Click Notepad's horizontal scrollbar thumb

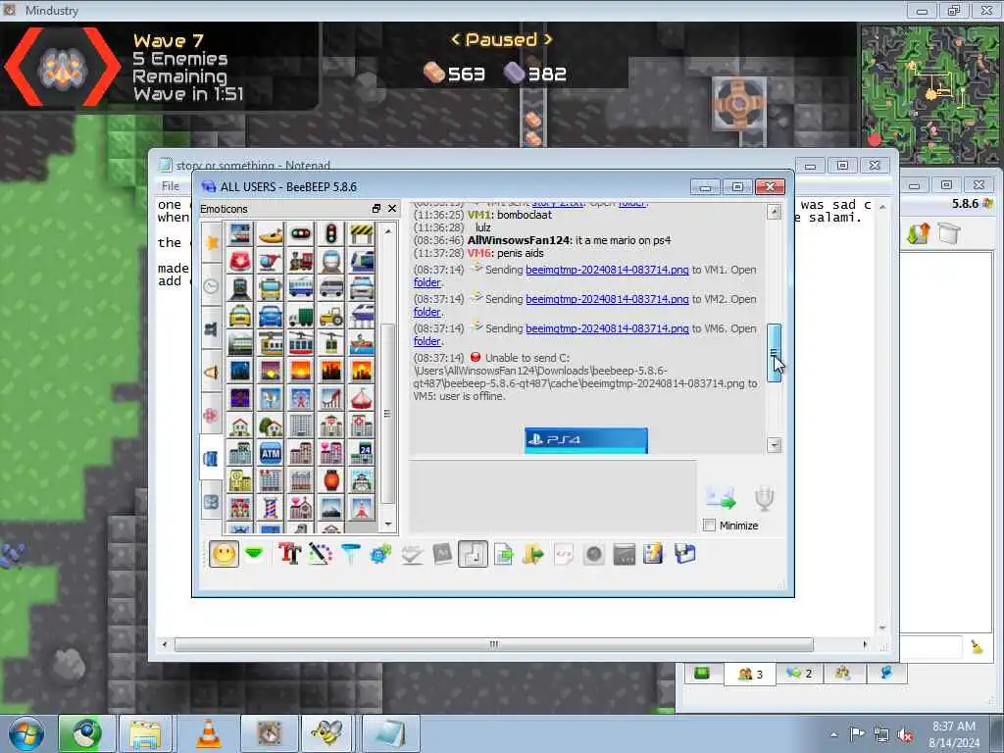tap(494, 644)
